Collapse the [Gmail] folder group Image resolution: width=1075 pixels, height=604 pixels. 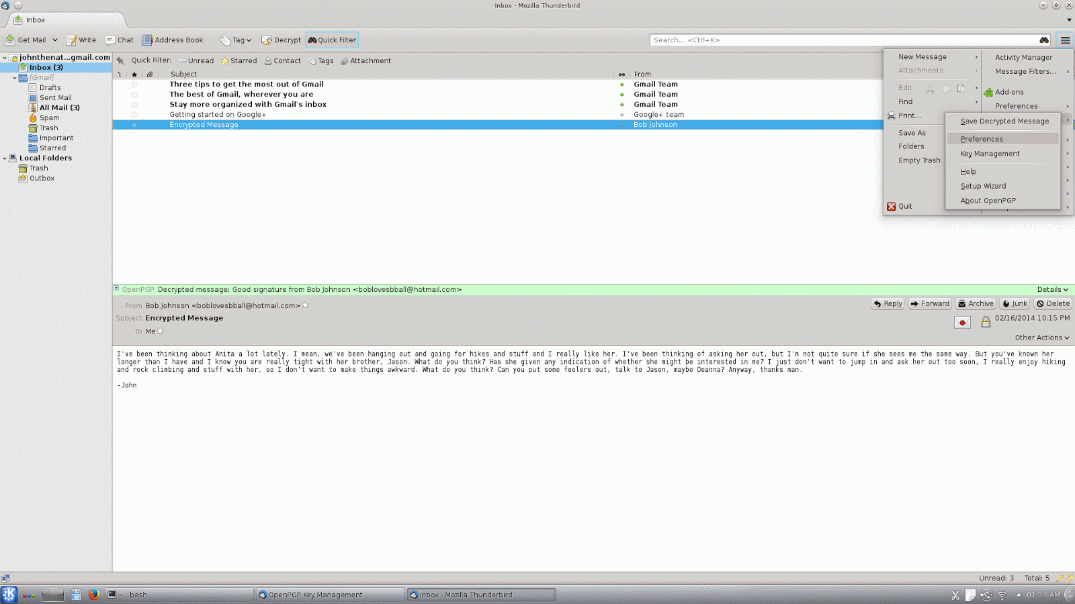(x=15, y=78)
